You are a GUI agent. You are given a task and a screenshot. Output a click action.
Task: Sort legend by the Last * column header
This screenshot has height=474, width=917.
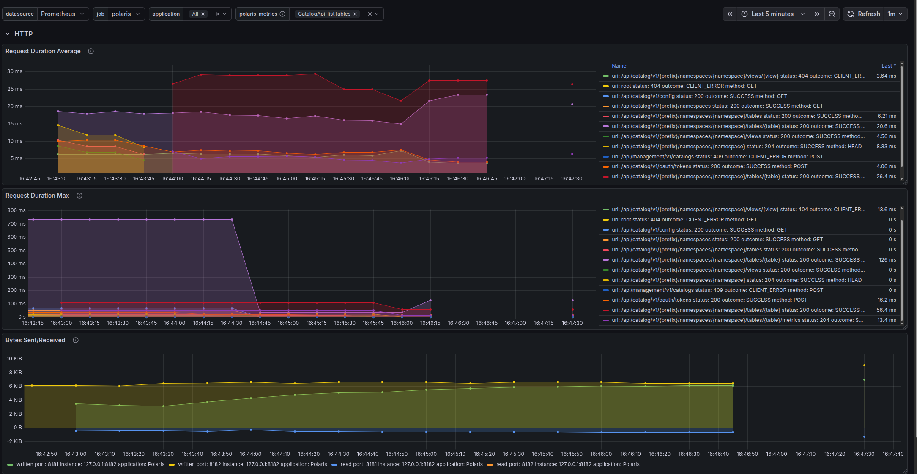tap(888, 66)
